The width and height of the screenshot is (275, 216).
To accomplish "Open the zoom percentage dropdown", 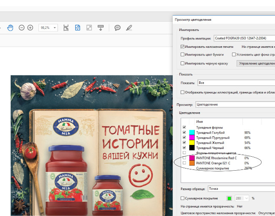I will [55, 28].
